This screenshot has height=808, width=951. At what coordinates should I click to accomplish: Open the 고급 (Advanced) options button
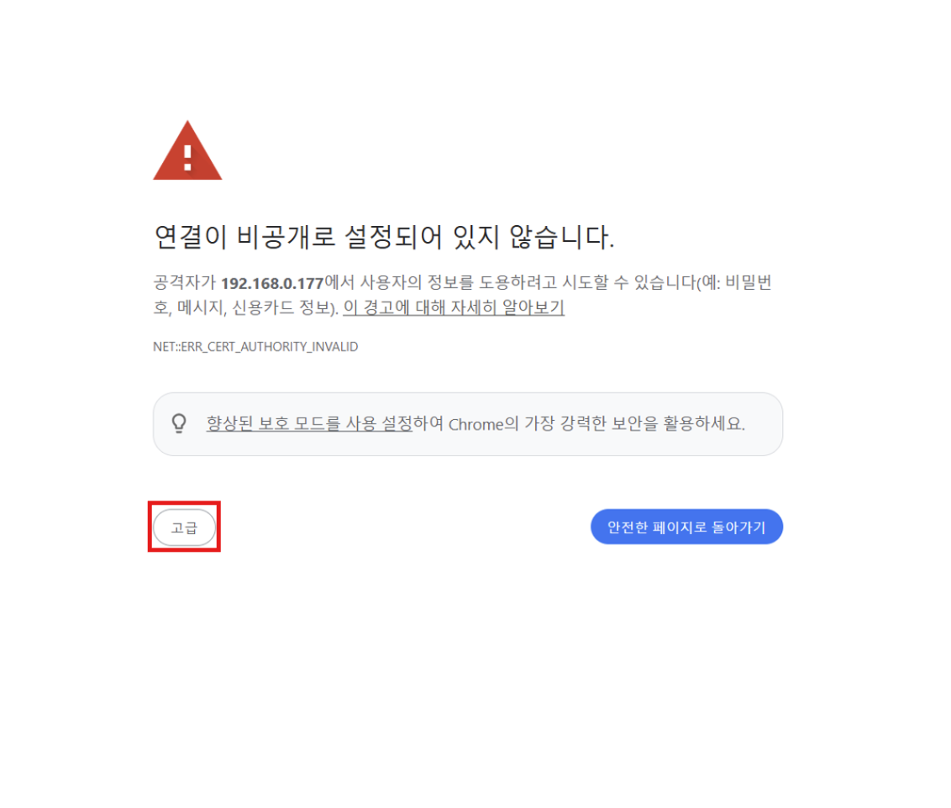pyautogui.click(x=184, y=527)
